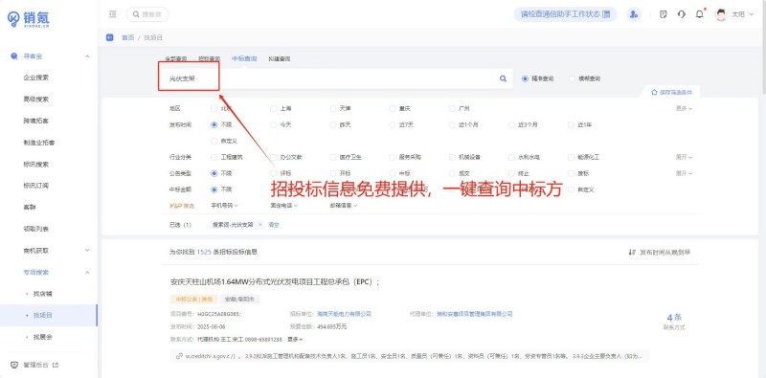Viewport: 766px width, 378px height.
Task: Open the notification bell icon
Action: 700,14
